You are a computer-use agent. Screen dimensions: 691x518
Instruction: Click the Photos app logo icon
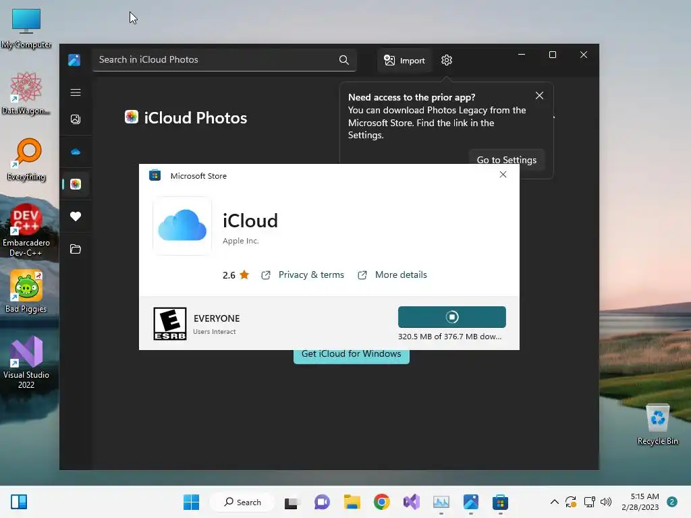(x=74, y=59)
